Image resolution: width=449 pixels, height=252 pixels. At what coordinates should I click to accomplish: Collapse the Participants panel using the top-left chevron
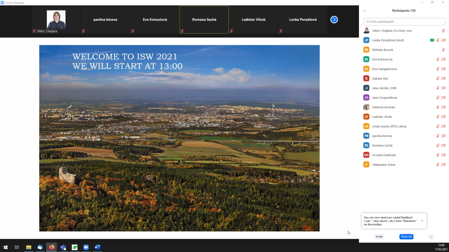[365, 11]
